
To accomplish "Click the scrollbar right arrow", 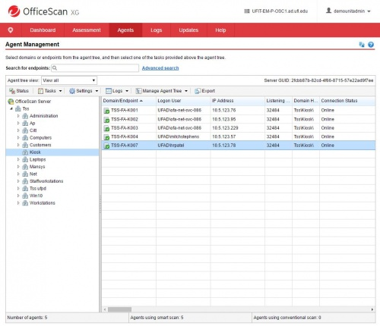I will (372, 309).
